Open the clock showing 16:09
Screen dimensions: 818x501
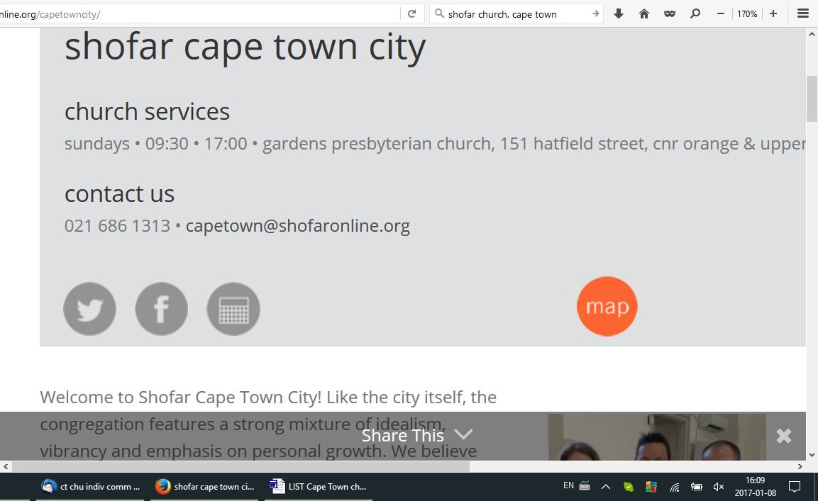[x=755, y=486]
